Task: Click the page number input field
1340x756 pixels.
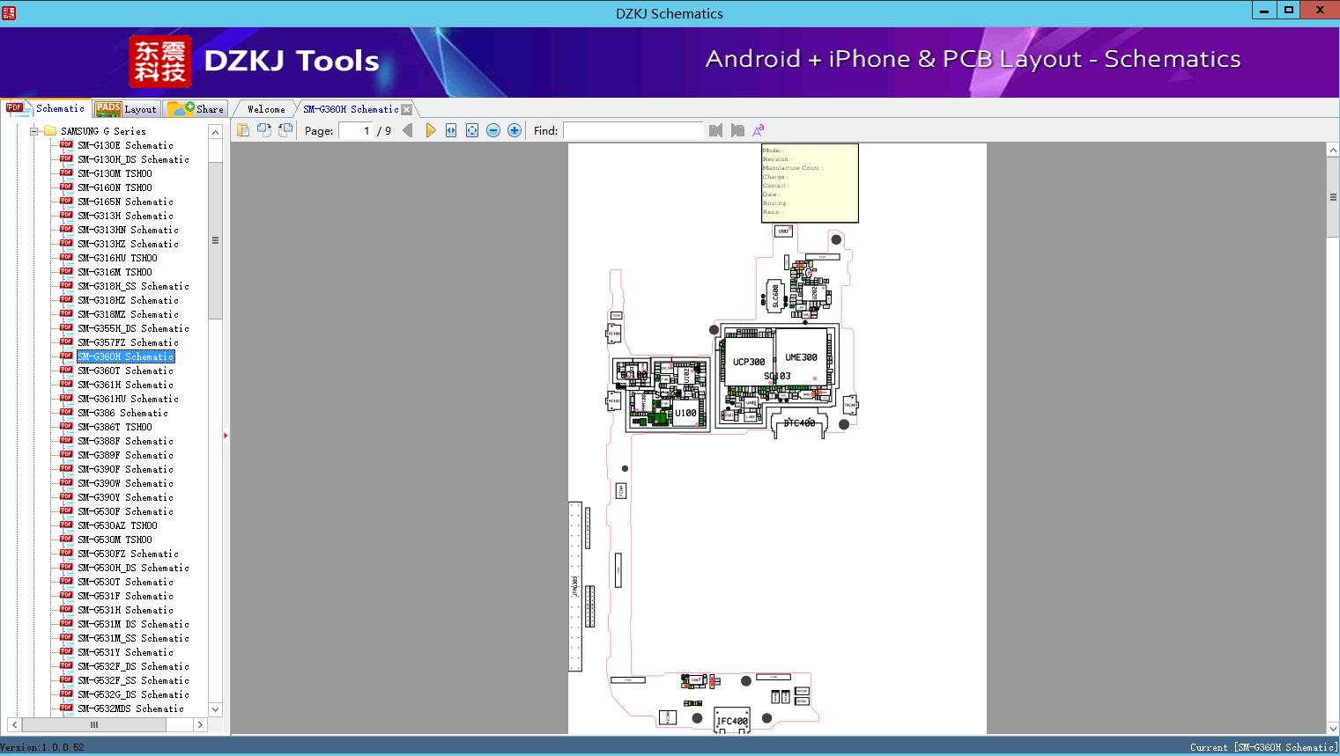Action: point(356,130)
